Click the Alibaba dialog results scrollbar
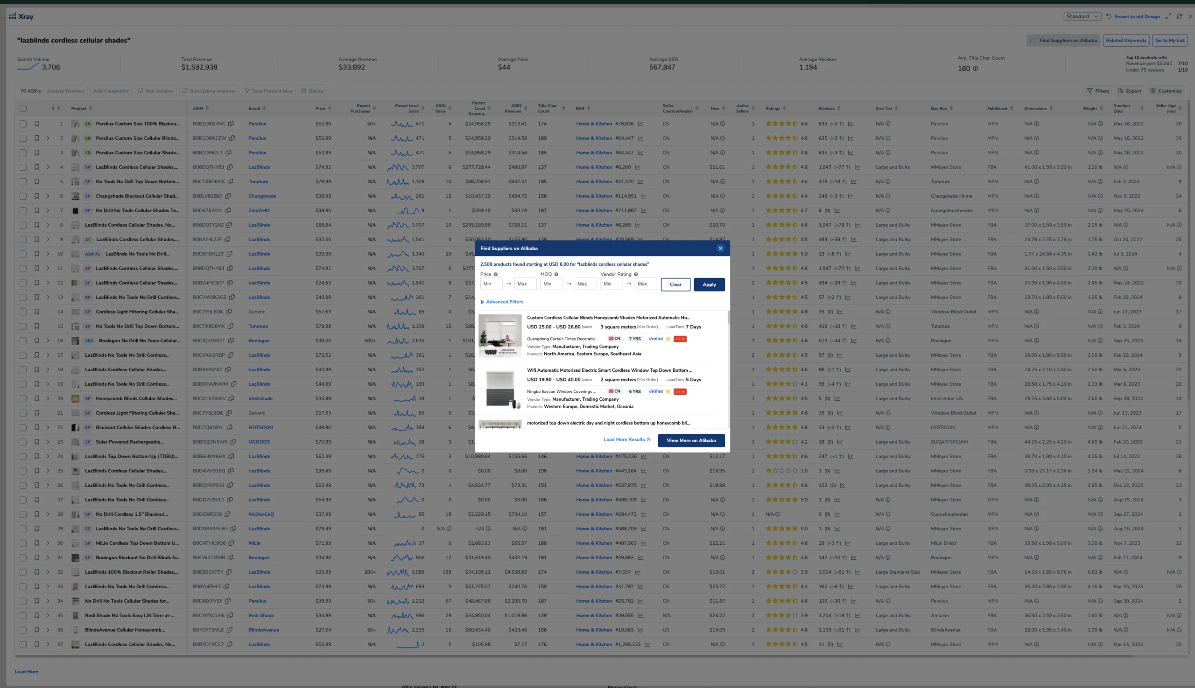The height and width of the screenshot is (688, 1195). [x=728, y=317]
